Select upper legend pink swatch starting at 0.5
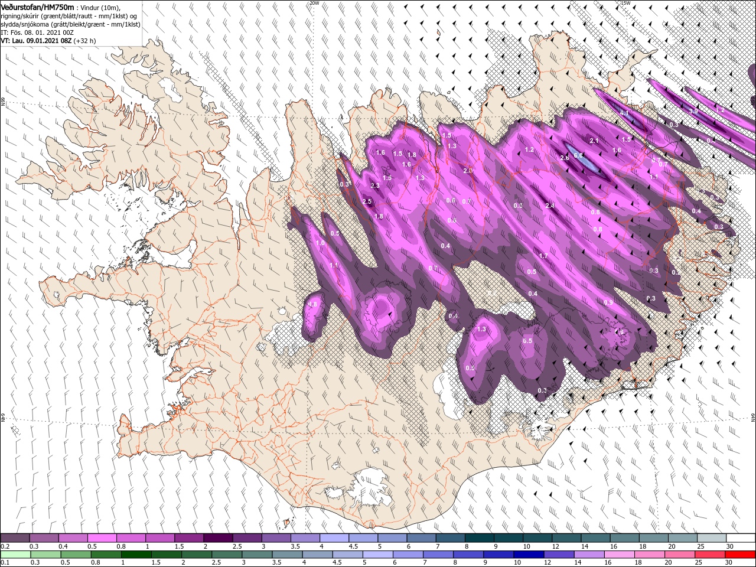Screen dimensions: 756x567 point(102,538)
